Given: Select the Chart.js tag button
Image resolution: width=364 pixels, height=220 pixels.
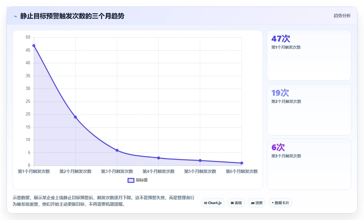Looking at the screenshot, I should 213,203.
